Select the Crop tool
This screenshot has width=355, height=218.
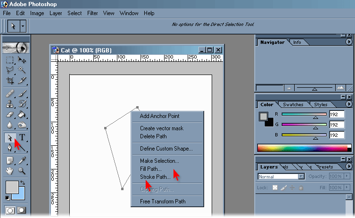click(10, 80)
